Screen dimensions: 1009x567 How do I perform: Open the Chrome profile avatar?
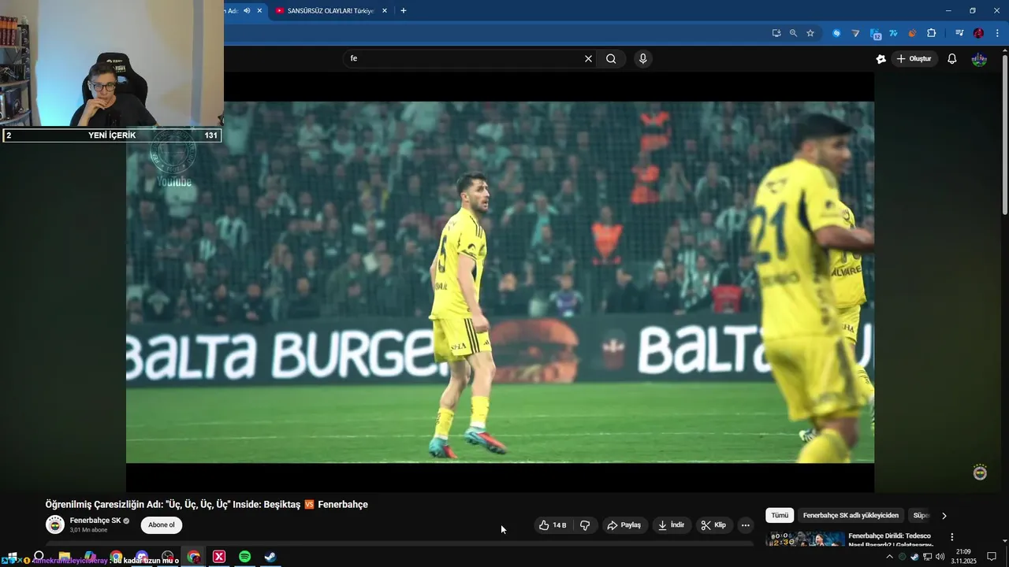coord(978,33)
